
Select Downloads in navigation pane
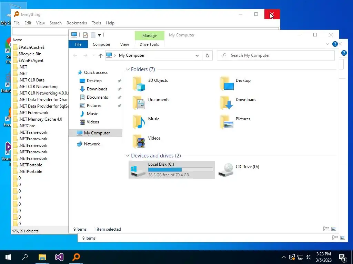(x=97, y=89)
